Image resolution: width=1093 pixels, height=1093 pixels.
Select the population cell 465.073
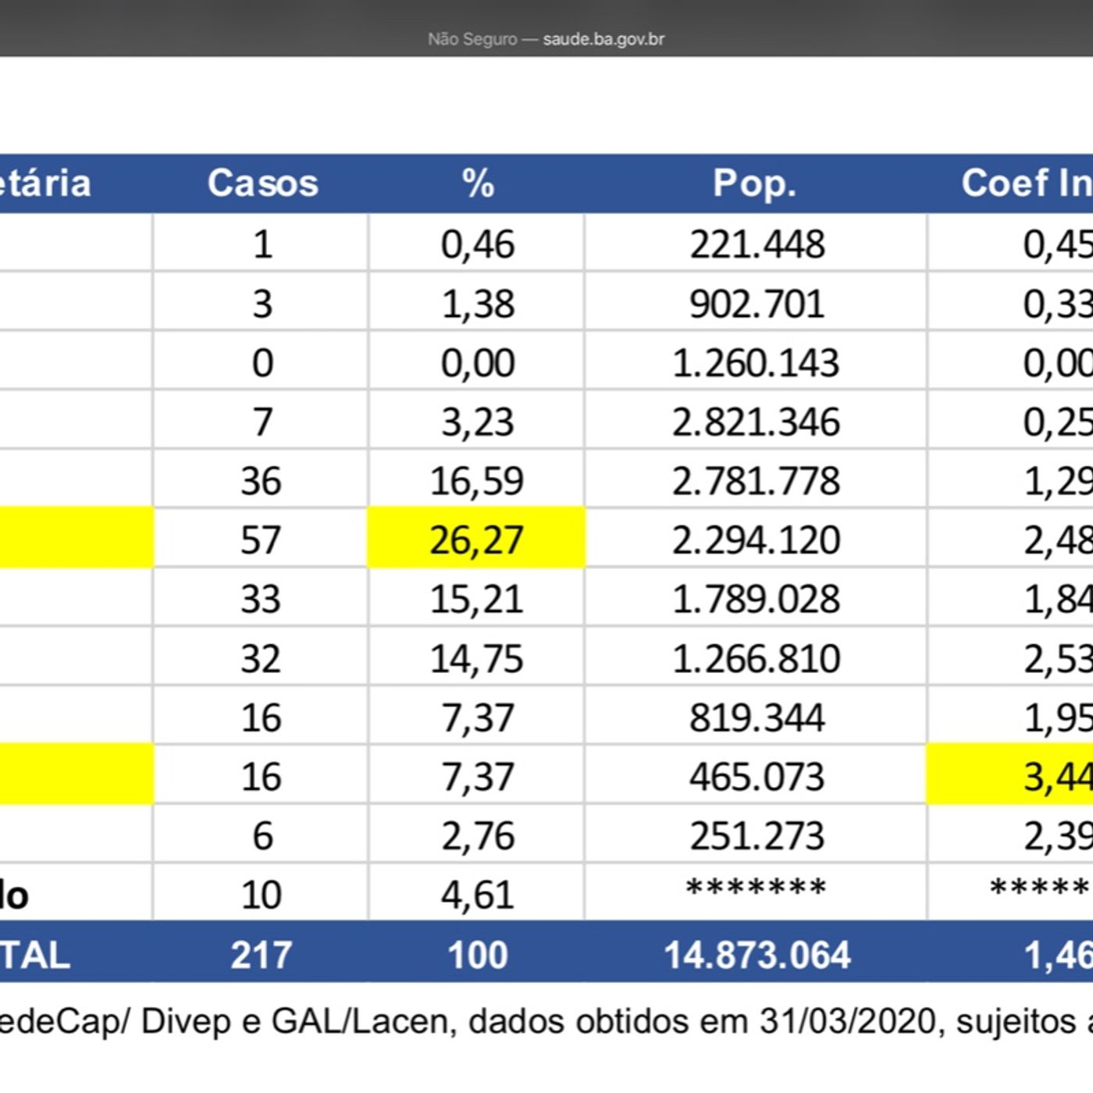(756, 776)
